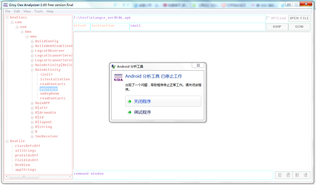316x185 pixels.
Task: Click the 前进 forward button
Action: [301, 175]
